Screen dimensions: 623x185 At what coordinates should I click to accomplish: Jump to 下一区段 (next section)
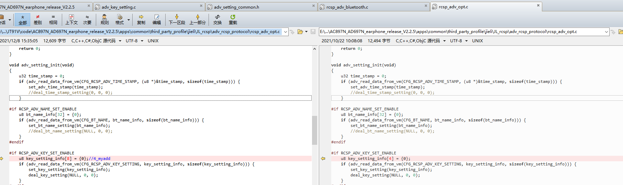point(177,20)
